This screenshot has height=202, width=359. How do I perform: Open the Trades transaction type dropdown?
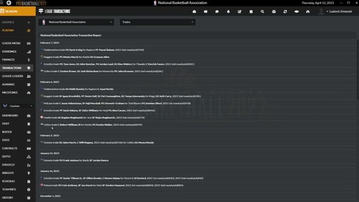[158, 22]
